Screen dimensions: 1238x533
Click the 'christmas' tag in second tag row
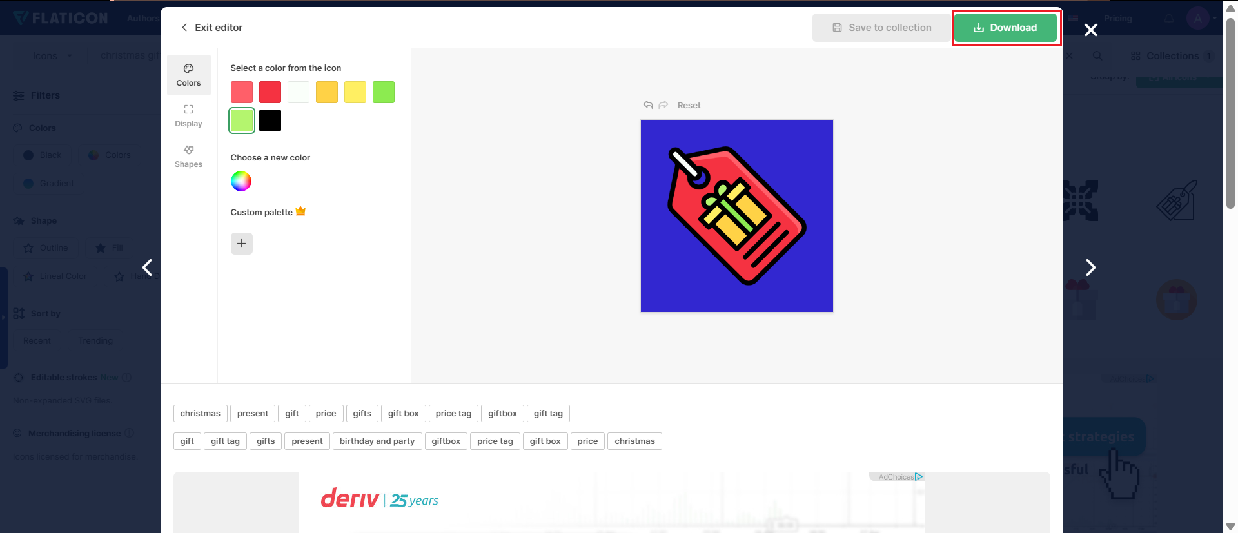[635, 441]
